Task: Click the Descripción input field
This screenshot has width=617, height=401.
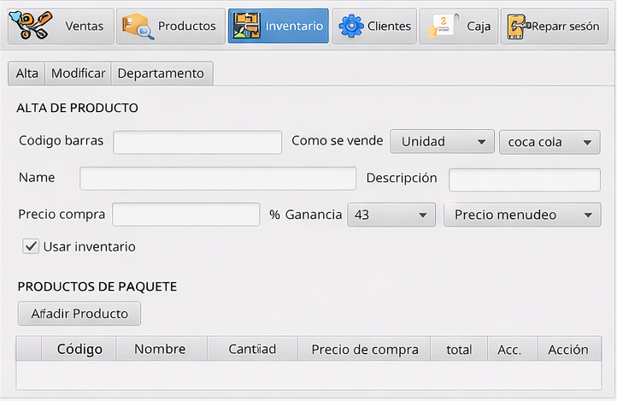Action: [x=524, y=180]
